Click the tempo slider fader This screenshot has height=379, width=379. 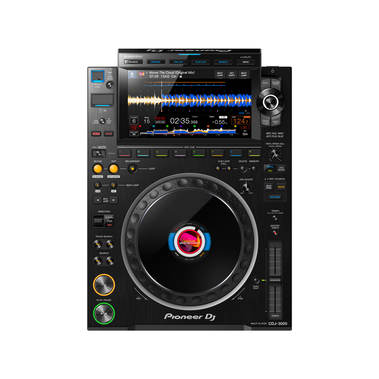275,280
